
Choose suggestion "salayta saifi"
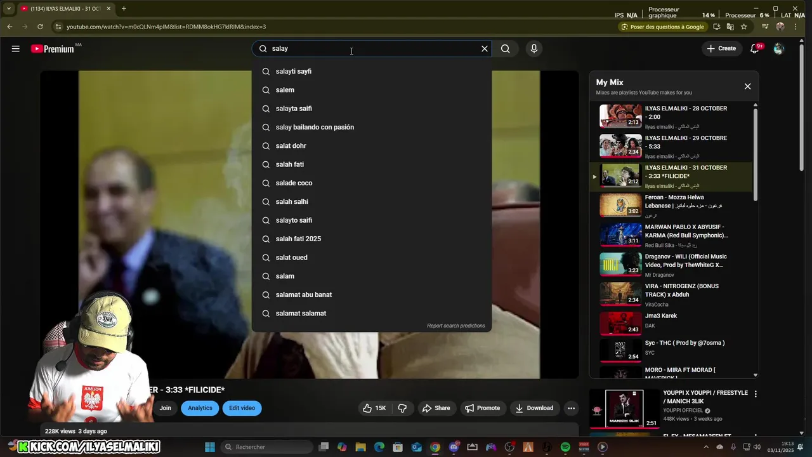coord(372,109)
